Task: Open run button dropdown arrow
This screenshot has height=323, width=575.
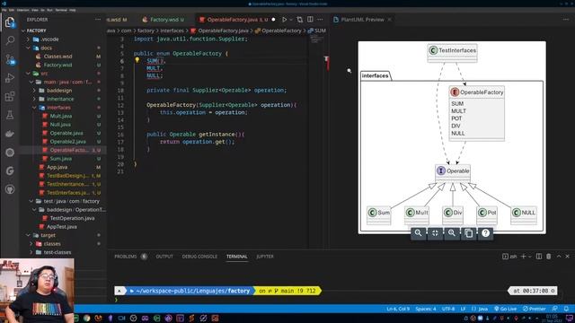Action: click(x=291, y=20)
